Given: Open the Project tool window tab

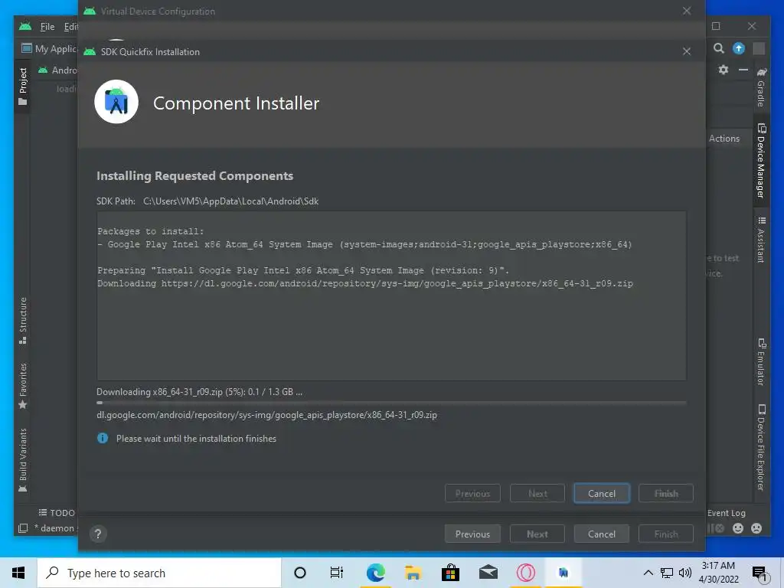Looking at the screenshot, I should coord(22,87).
